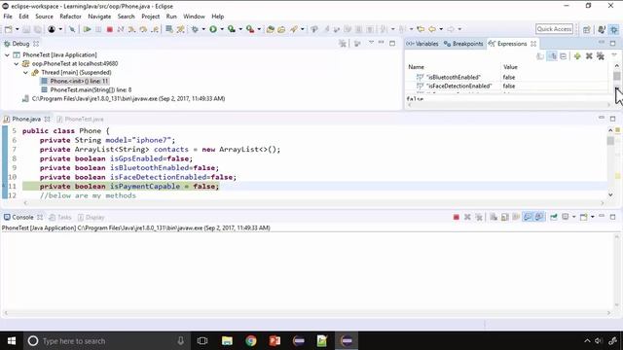Click the Back navigation arrow icon
This screenshot has width=623, height=350.
[x=432, y=29]
